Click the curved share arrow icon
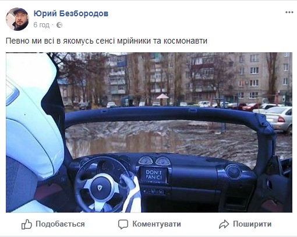The height and width of the screenshot is (237, 297). click(224, 224)
